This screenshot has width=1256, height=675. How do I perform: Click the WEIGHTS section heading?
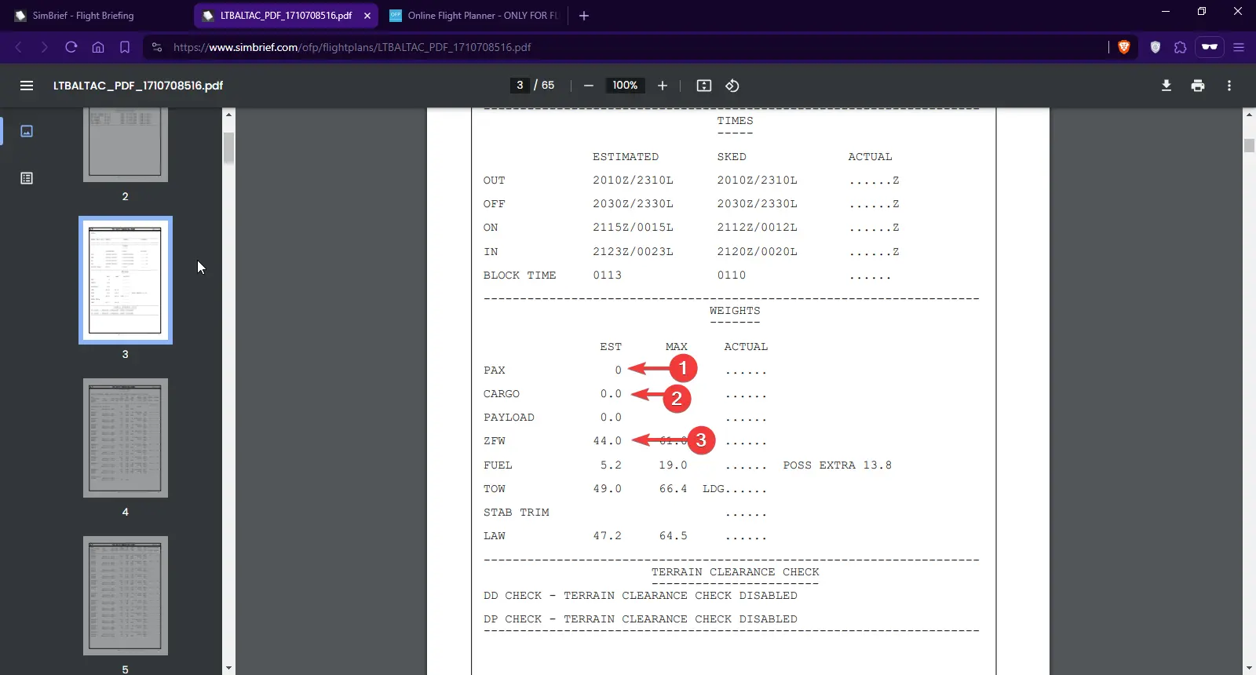[735, 311]
